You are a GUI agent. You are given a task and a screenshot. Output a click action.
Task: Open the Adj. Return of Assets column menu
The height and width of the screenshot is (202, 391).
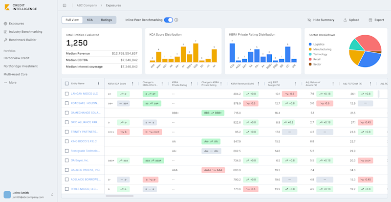click(333, 84)
